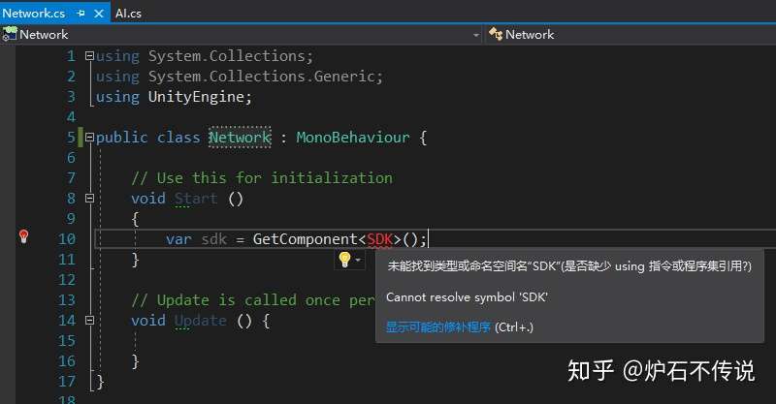This screenshot has width=776, height=404.
Task: Open the right Network member dropdown
Action: point(630,34)
